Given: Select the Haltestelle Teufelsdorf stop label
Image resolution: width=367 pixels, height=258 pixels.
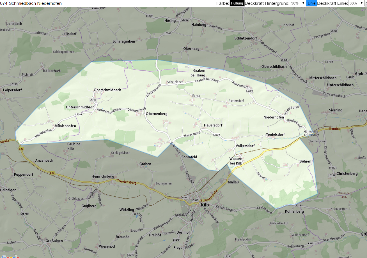Looking at the screenshot, I should [x=311, y=133].
